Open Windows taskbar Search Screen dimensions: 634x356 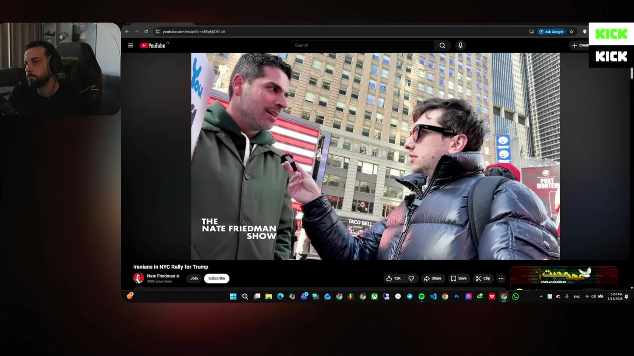tap(245, 297)
